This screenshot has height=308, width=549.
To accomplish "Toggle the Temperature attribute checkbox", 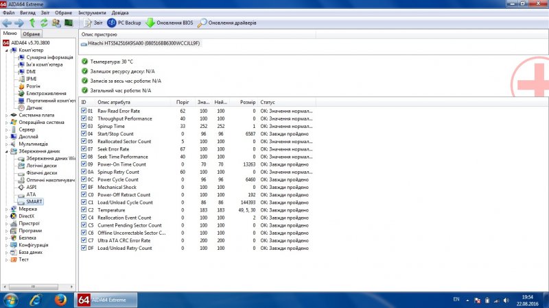I will coord(84,210).
